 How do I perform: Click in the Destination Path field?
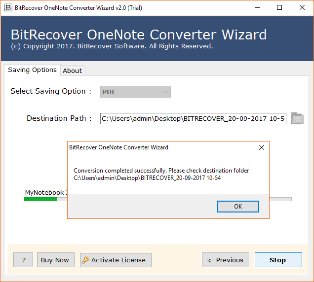193,118
